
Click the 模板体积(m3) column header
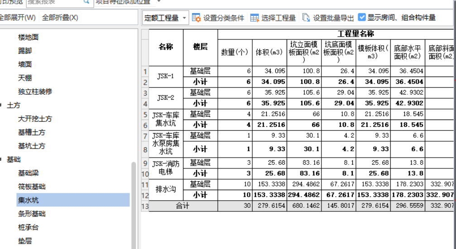pyautogui.click(x=373, y=53)
